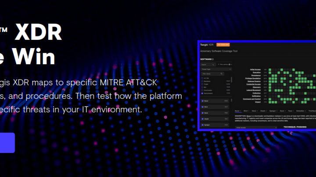Click the magnifier in Filter values box
Screen dimensions: 316x177
[222, 74]
